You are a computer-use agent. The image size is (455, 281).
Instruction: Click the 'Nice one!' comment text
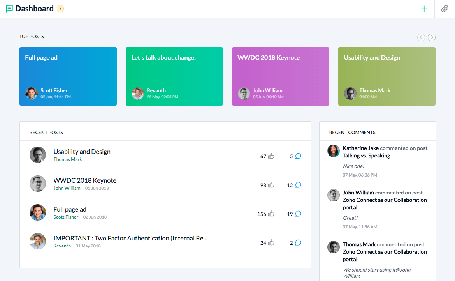353,166
